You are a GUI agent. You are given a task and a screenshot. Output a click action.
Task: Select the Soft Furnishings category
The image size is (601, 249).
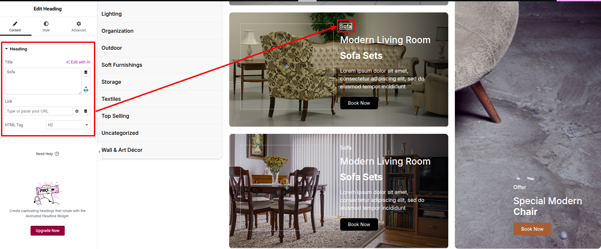click(122, 65)
